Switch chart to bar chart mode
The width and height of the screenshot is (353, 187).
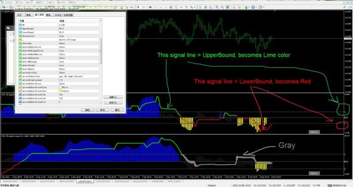(201, 7)
